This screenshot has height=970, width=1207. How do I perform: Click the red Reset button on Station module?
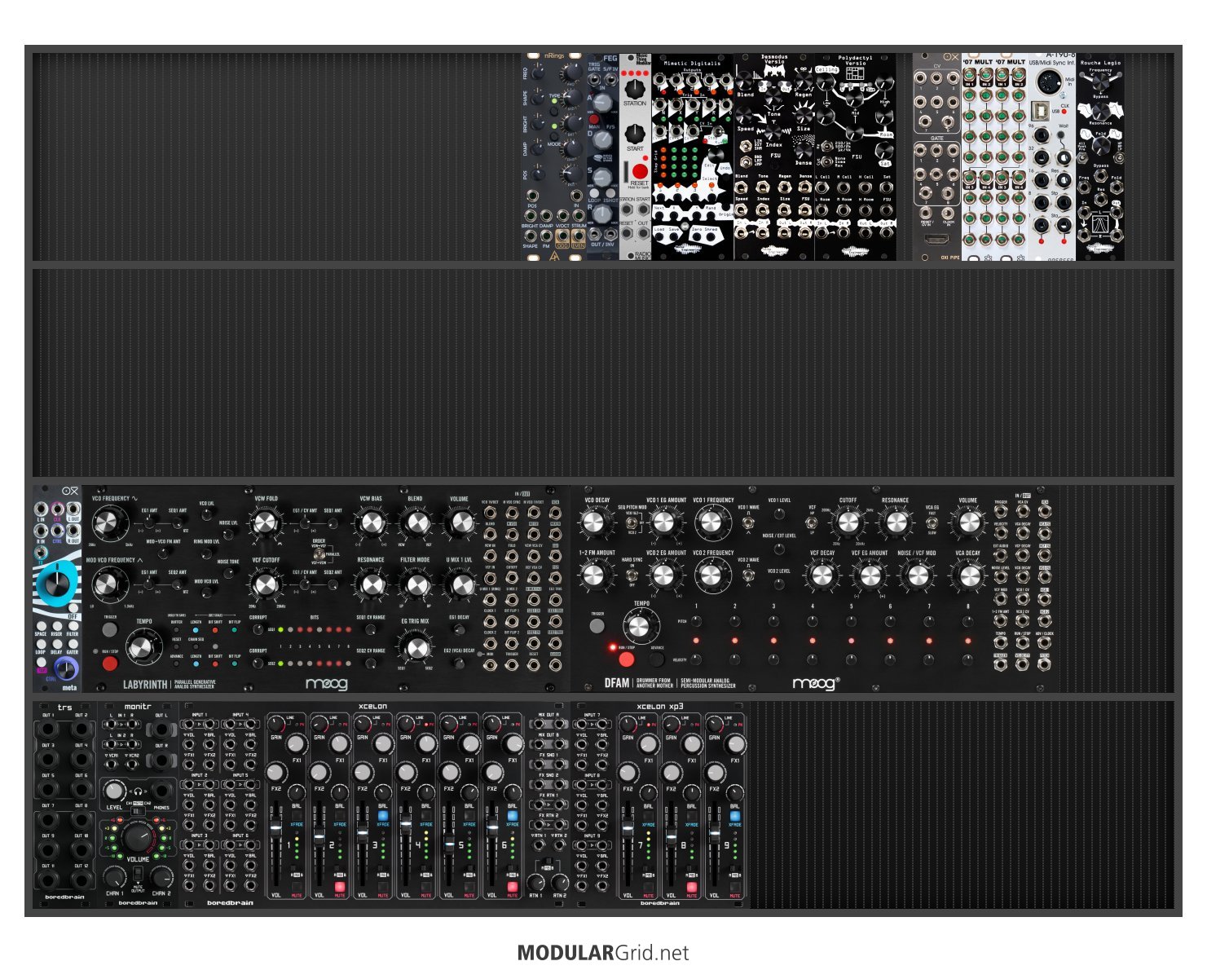pyautogui.click(x=640, y=171)
